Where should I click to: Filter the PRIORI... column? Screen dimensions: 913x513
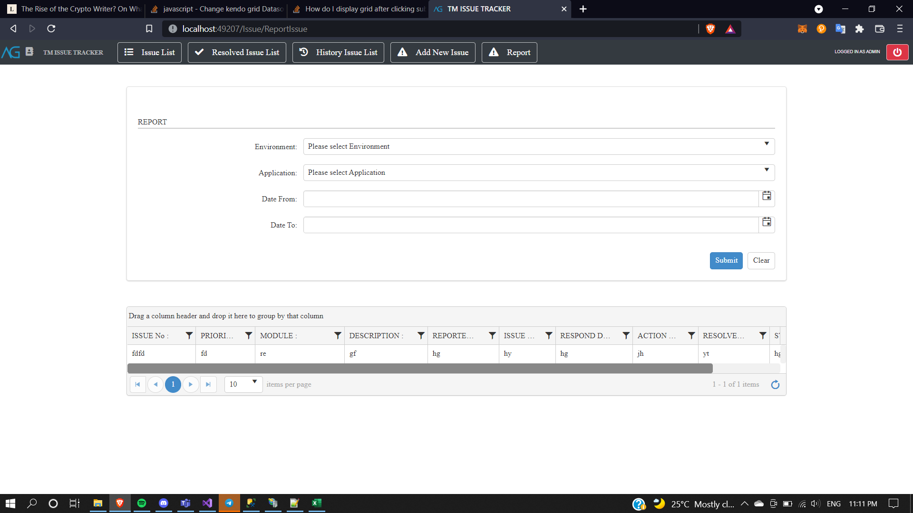coord(248,336)
